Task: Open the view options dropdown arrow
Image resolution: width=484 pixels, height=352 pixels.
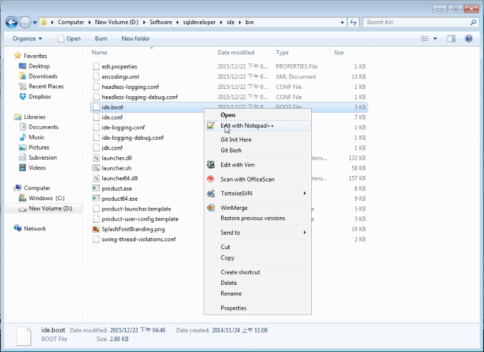Action: coord(435,39)
